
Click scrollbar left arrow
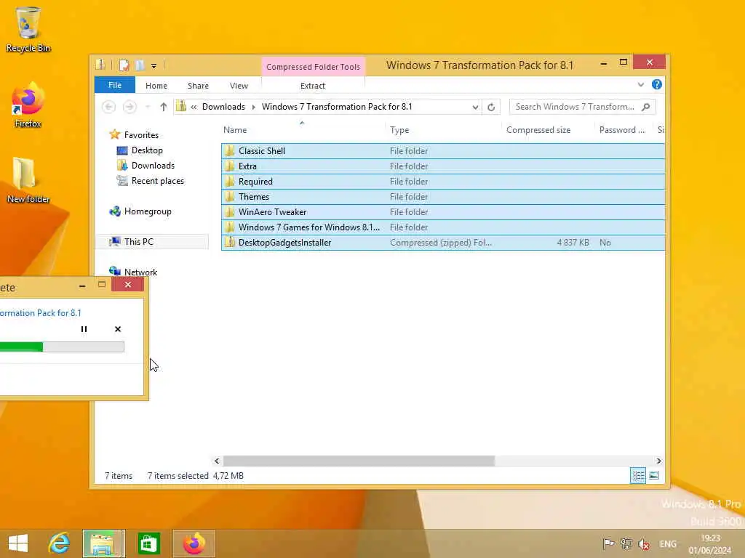pyautogui.click(x=217, y=461)
